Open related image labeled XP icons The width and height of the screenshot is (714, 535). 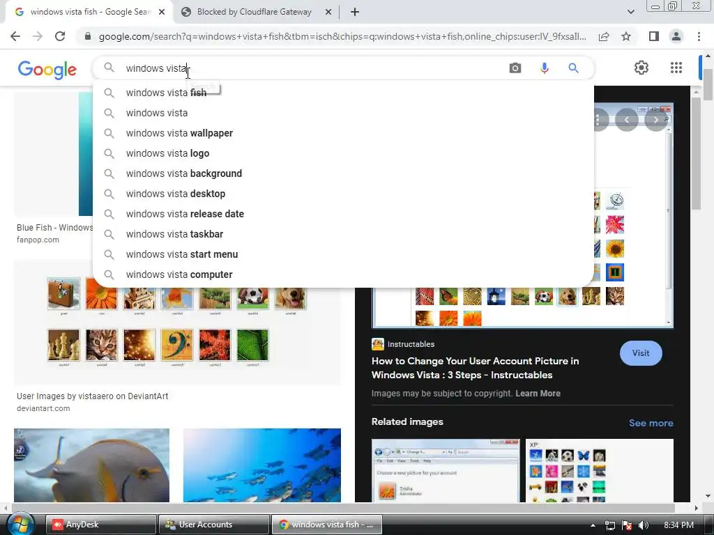point(599,470)
